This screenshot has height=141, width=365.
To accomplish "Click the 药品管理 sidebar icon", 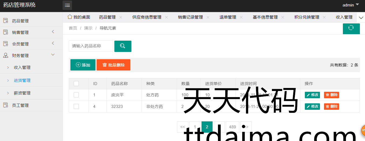I will point(5,21).
